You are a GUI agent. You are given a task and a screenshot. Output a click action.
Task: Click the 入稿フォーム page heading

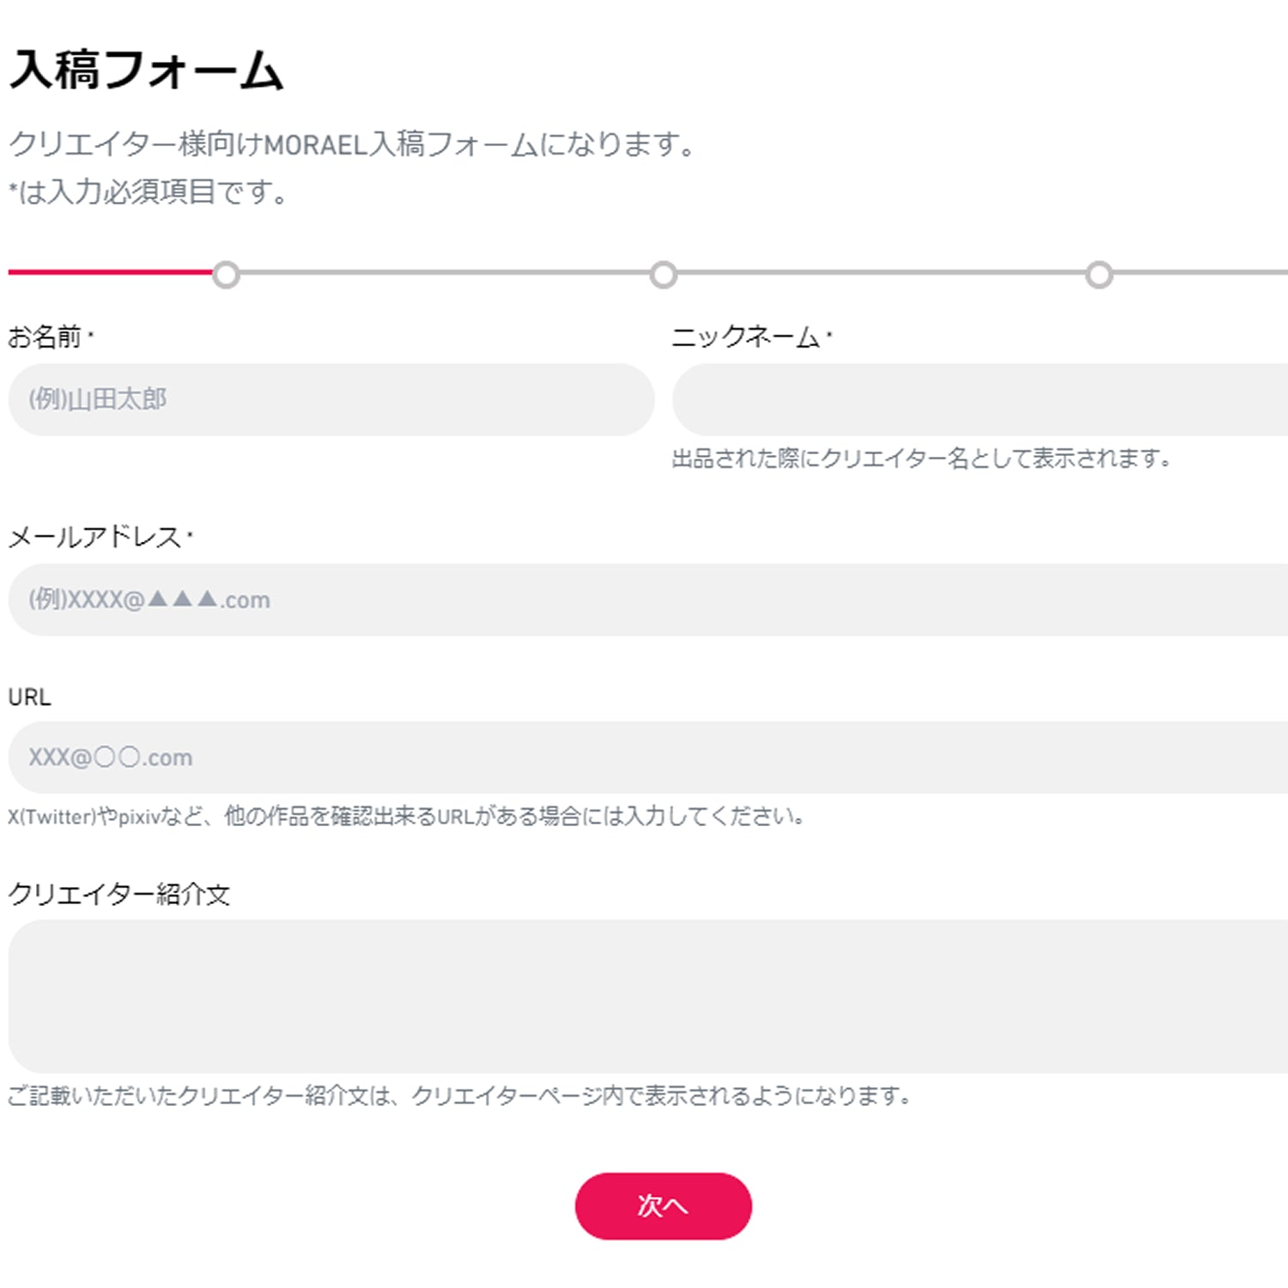pos(146,70)
